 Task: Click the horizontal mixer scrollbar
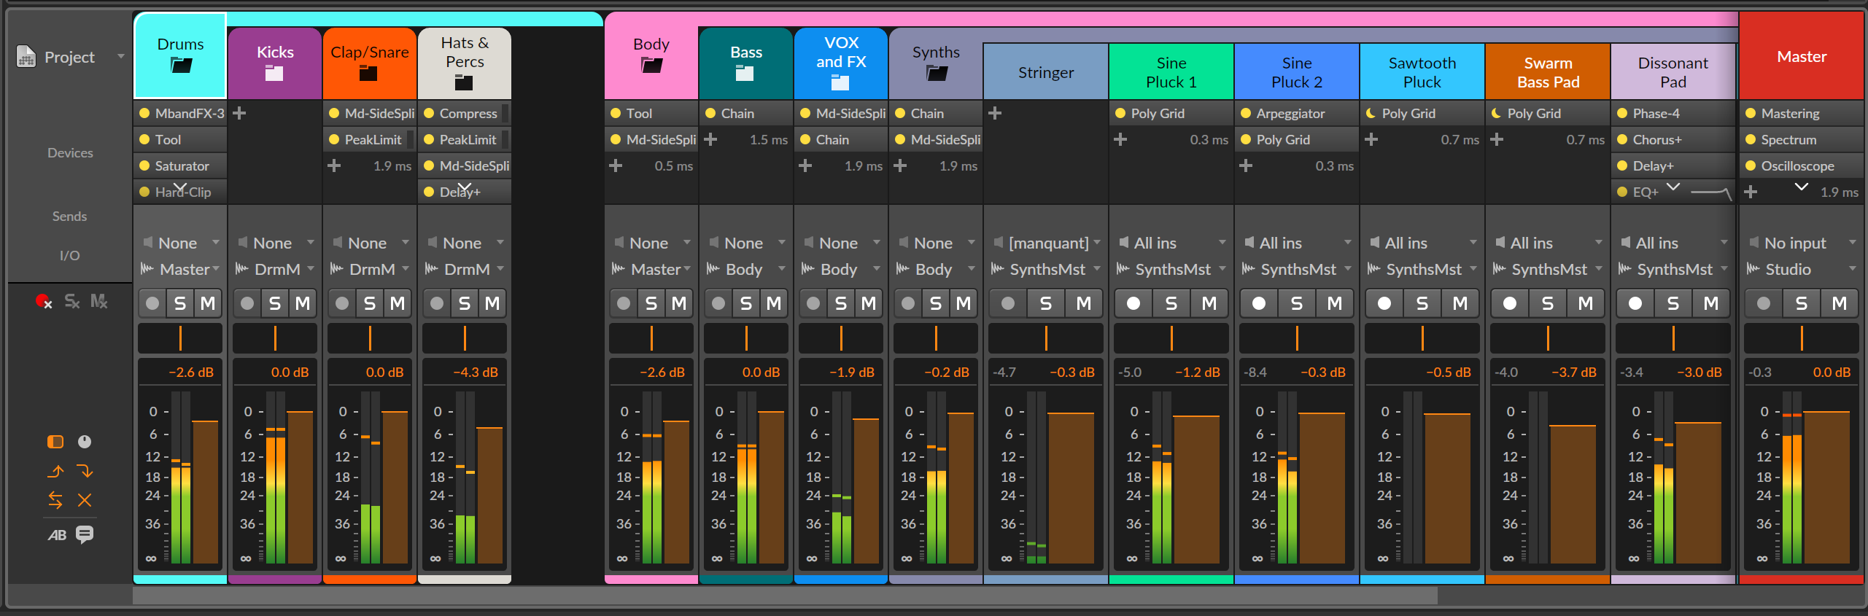(785, 596)
